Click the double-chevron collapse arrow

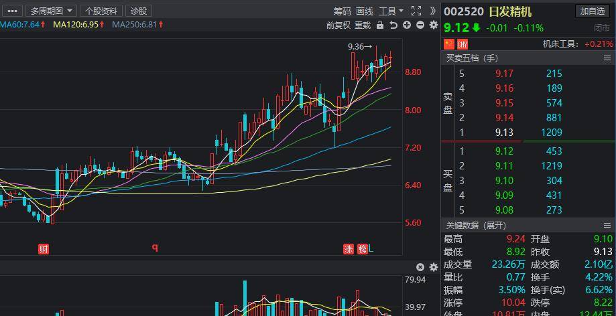pos(433,11)
